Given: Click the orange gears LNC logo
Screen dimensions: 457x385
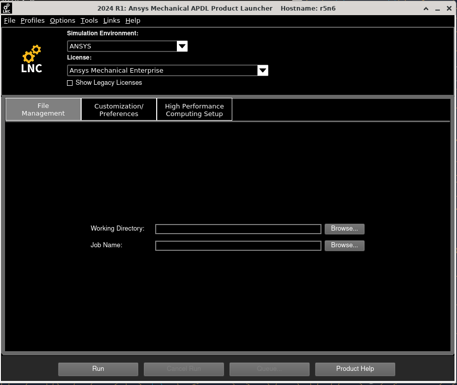Looking at the screenshot, I should point(32,59).
